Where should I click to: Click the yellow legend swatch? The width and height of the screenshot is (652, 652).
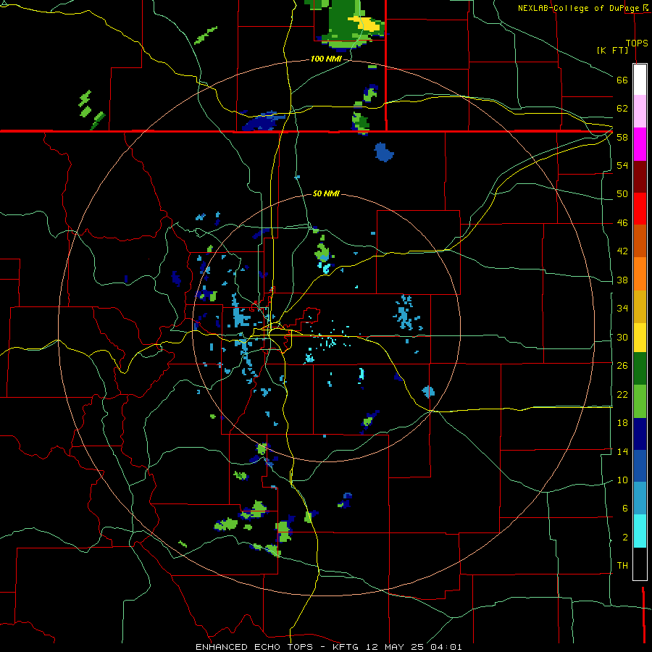(640, 337)
